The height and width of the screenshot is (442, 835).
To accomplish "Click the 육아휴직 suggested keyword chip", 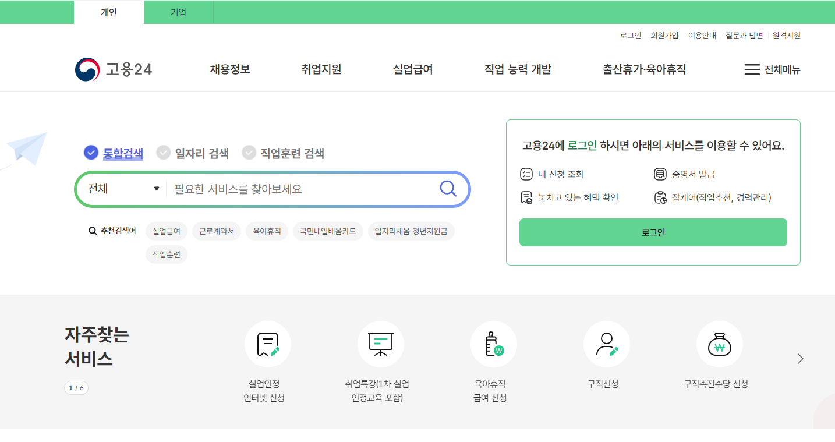I will [267, 231].
